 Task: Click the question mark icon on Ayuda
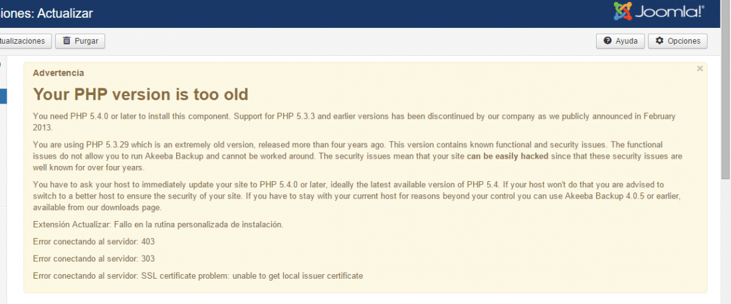607,41
